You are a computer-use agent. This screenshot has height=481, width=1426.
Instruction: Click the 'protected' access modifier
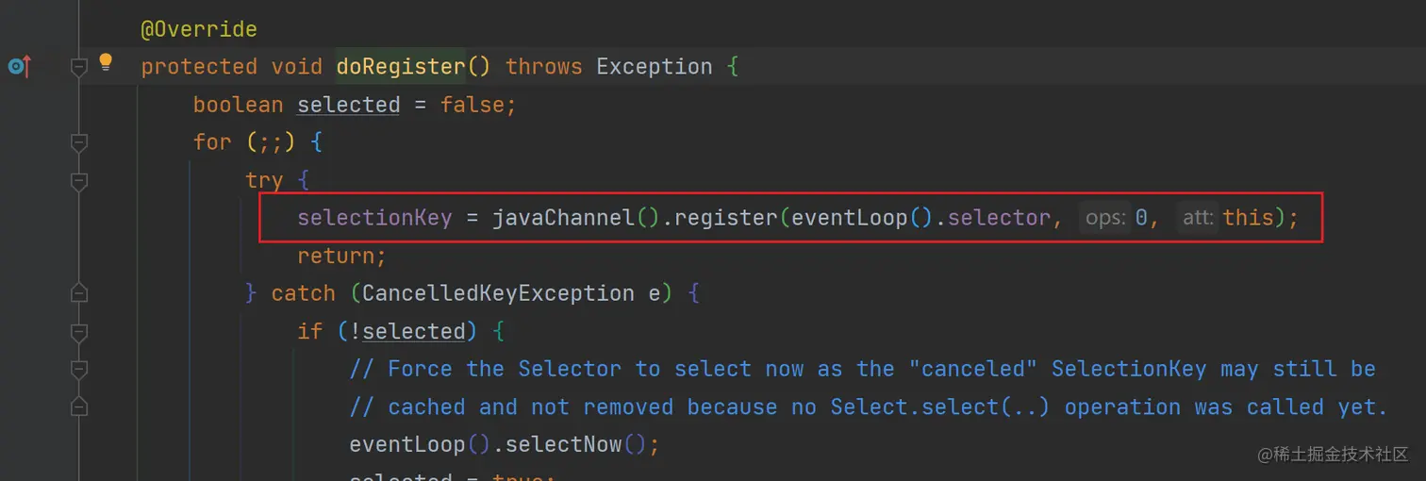tap(199, 67)
